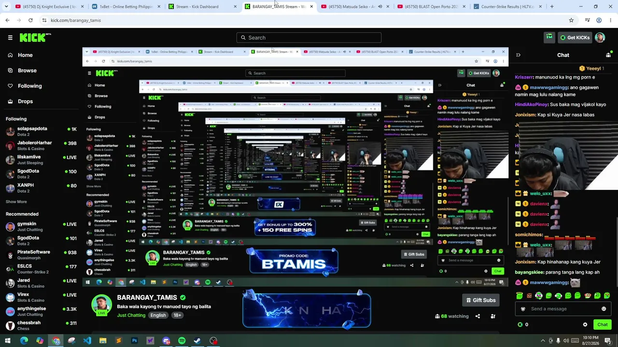Click the Gift Subs button

coord(480,300)
